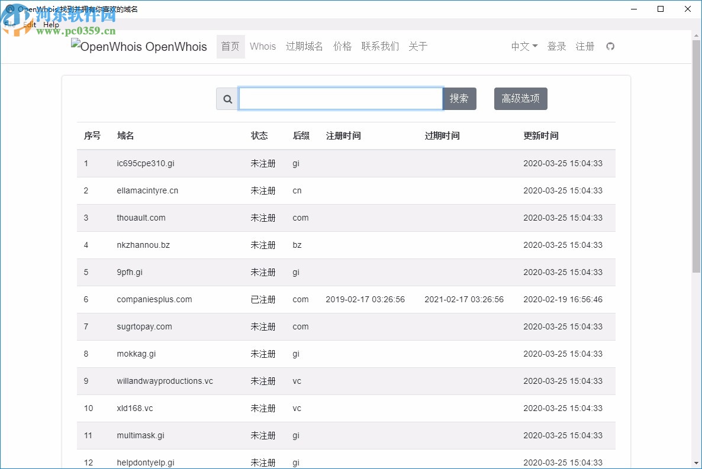Screen dimensions: 702x469
Task: Open the Edit menu
Action: click(x=28, y=24)
